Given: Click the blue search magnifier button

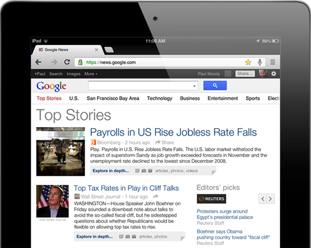Looking at the screenshot, I should point(215,85).
